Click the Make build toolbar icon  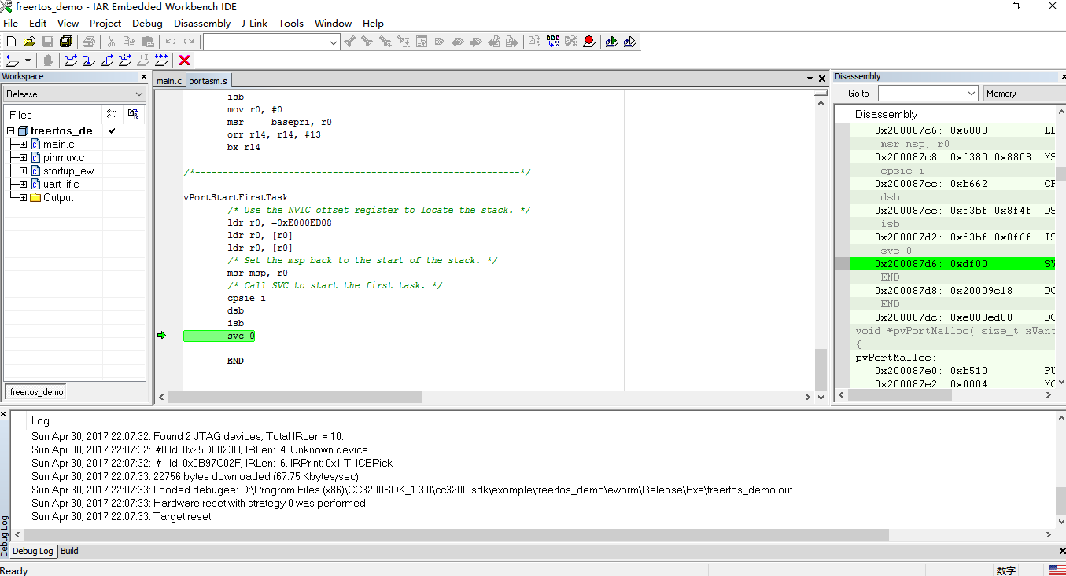pyautogui.click(x=553, y=42)
